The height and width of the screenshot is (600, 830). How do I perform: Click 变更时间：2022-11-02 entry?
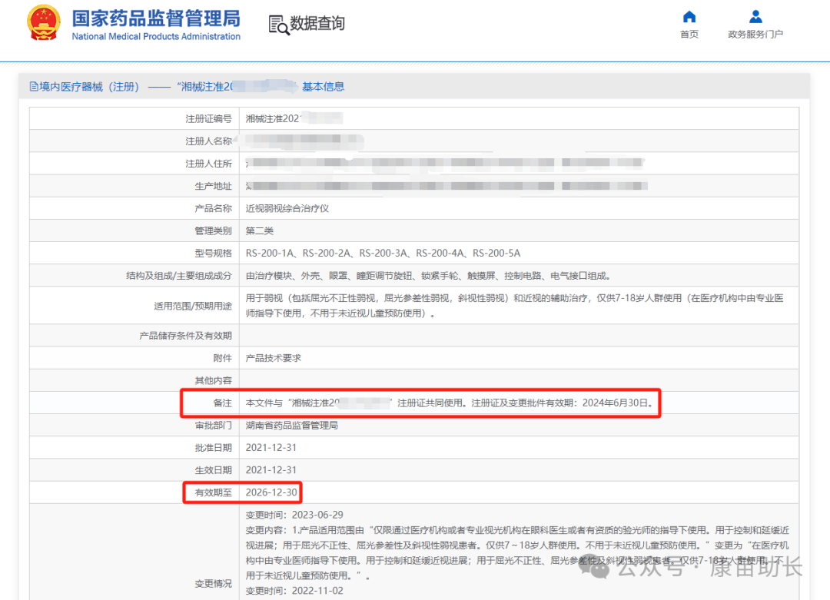tap(294, 591)
